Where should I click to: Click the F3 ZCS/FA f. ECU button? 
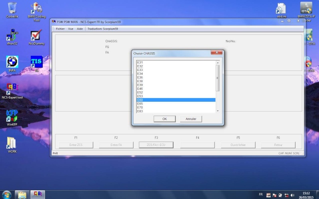(x=156, y=145)
